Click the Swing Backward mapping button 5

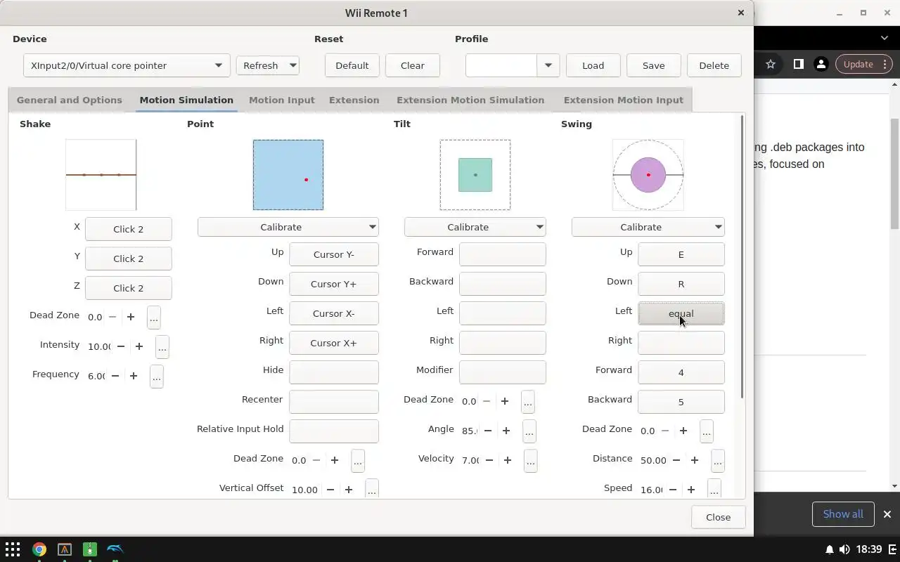pyautogui.click(x=681, y=402)
